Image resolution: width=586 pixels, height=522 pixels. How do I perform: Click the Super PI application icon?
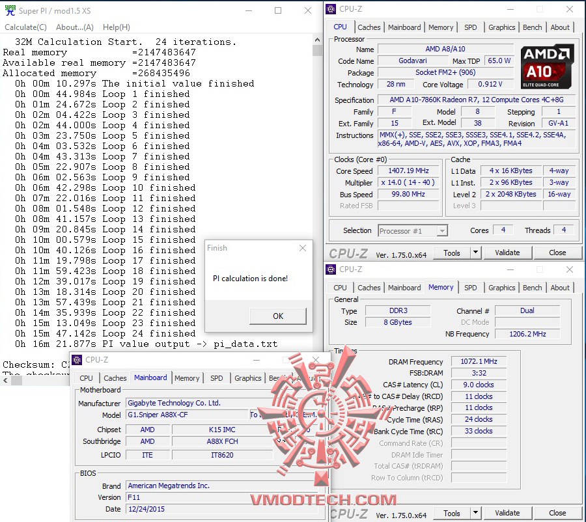click(x=10, y=10)
